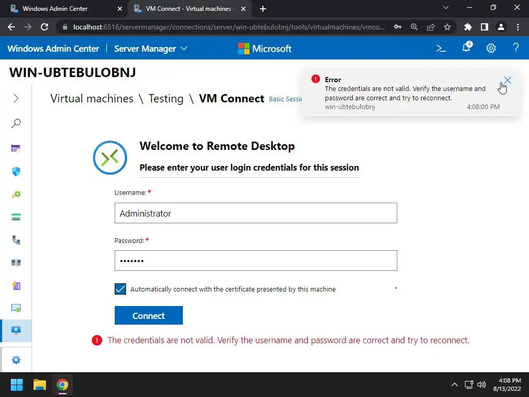Open saved passwords key icon
This screenshot has height=397, width=529.
[x=398, y=27]
